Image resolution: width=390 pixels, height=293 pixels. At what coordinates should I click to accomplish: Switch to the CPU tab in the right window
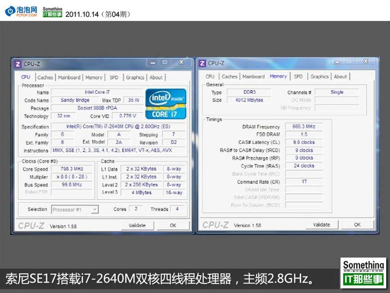point(210,77)
